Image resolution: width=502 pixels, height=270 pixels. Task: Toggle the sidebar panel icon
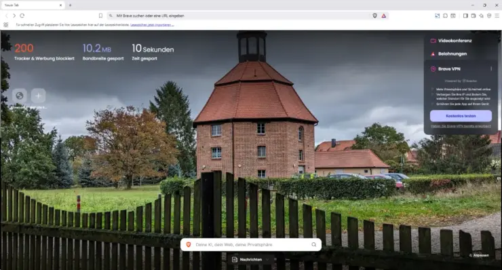(465, 16)
